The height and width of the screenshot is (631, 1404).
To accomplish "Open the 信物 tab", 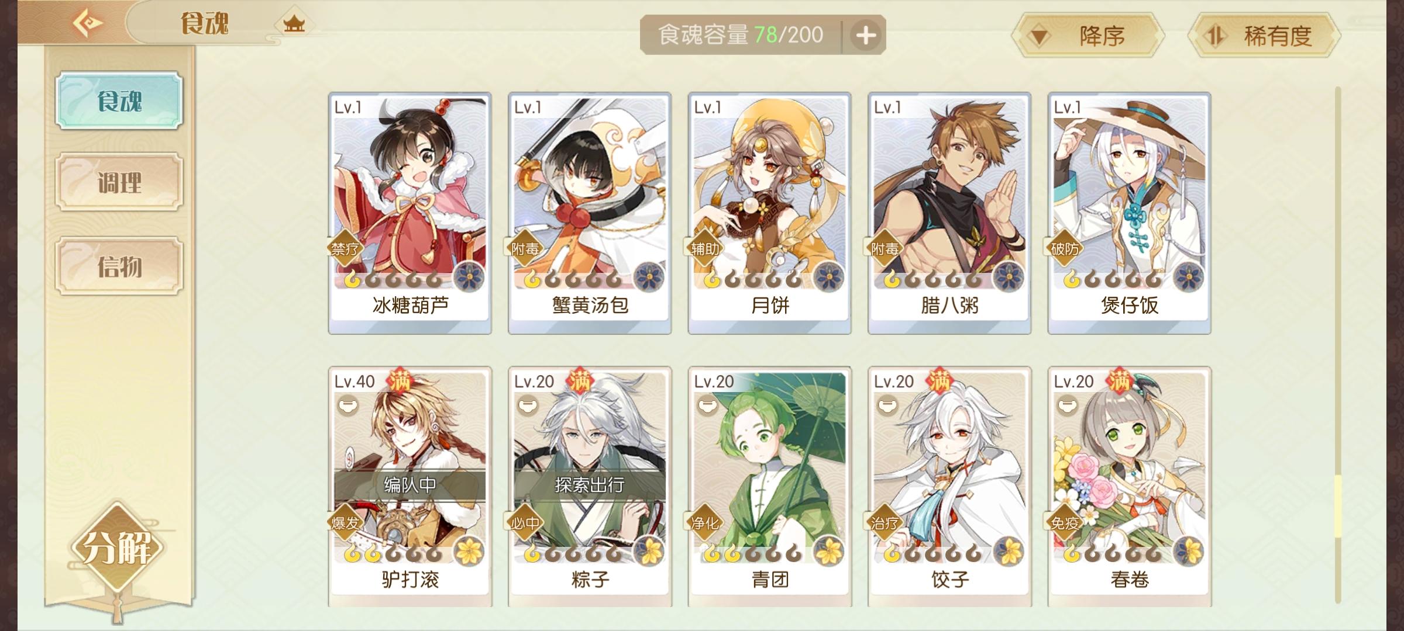I will 119,266.
